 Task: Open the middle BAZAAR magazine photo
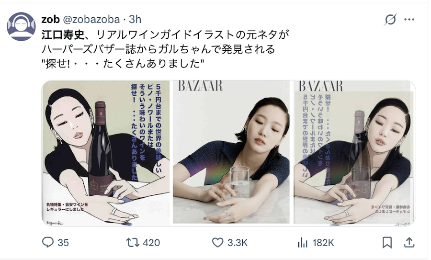tap(231, 152)
